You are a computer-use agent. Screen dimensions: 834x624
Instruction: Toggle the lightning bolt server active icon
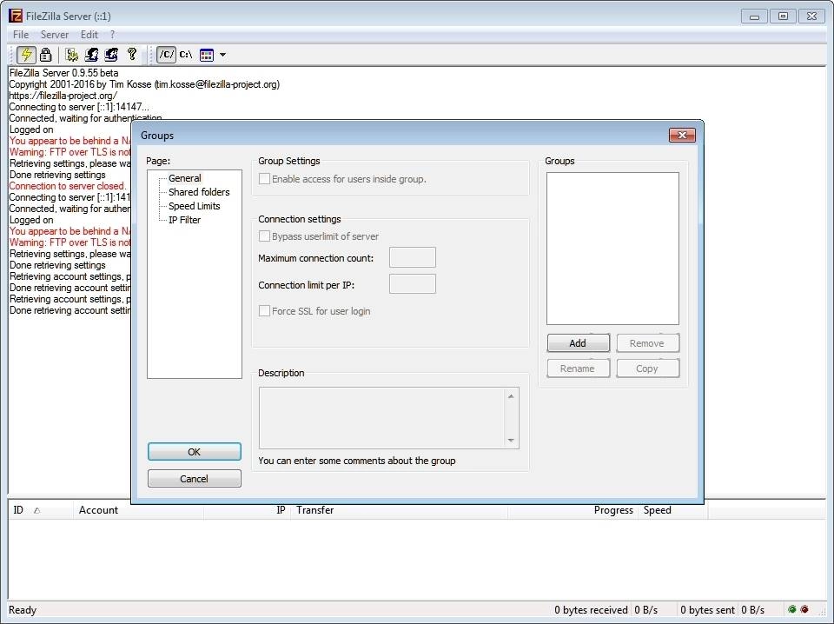pos(26,54)
